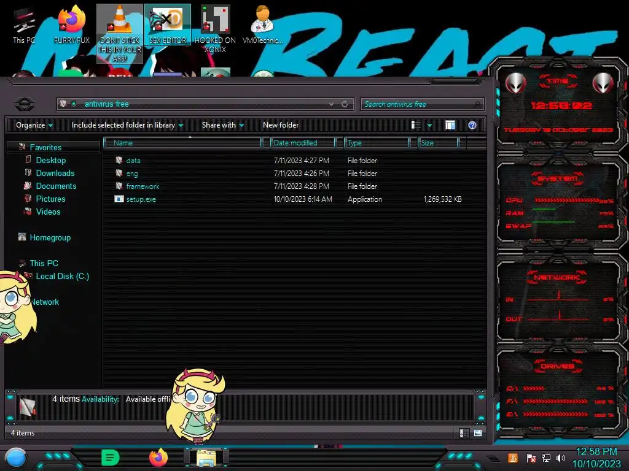
Task: Open the Share with dropdown
Action: (x=223, y=125)
